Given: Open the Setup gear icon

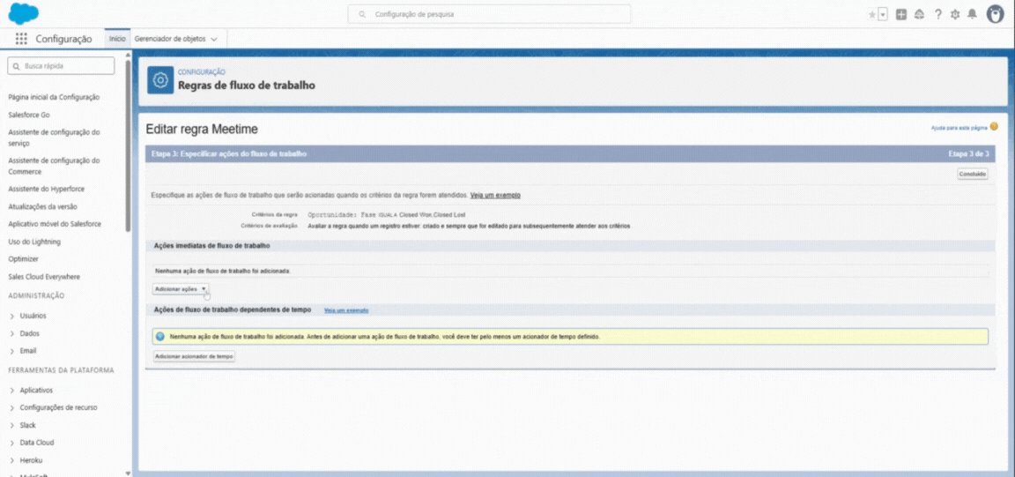Looking at the screenshot, I should (955, 14).
